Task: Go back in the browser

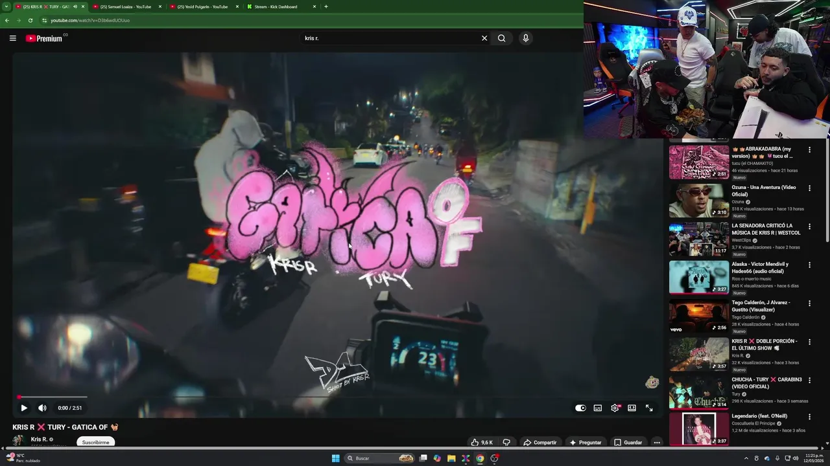Action: 6,20
